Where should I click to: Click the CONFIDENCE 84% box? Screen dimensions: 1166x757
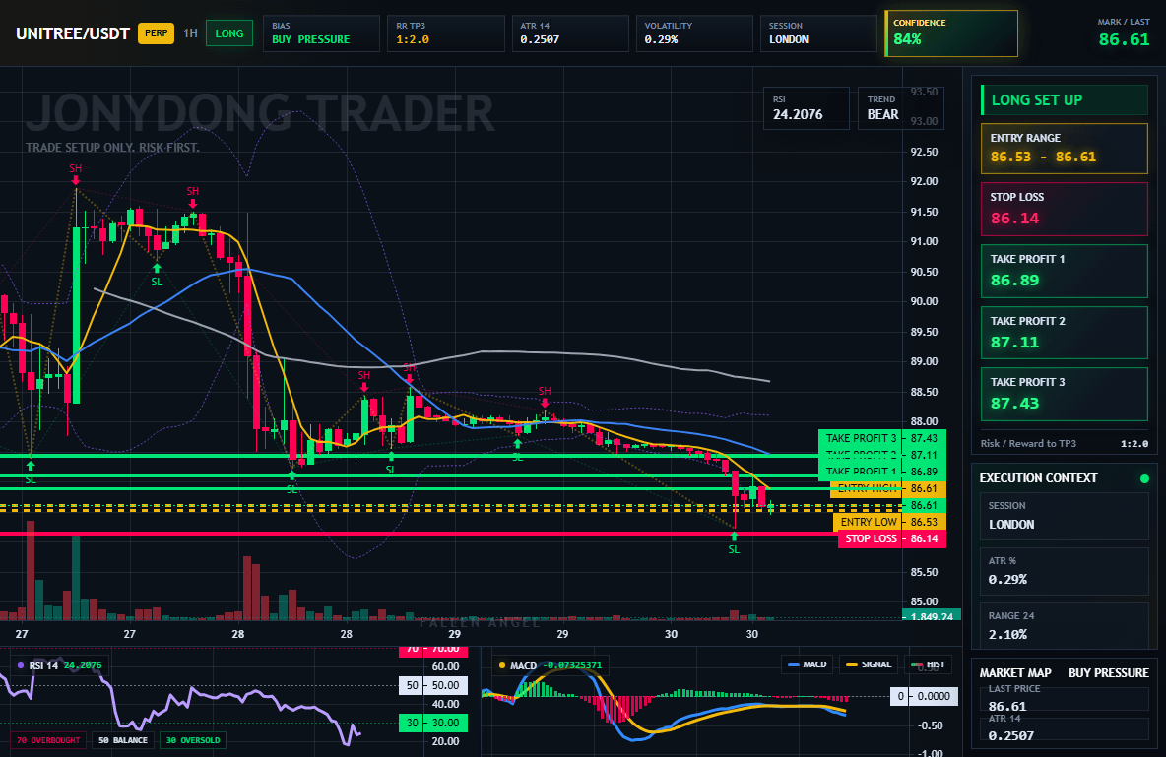pos(951,33)
